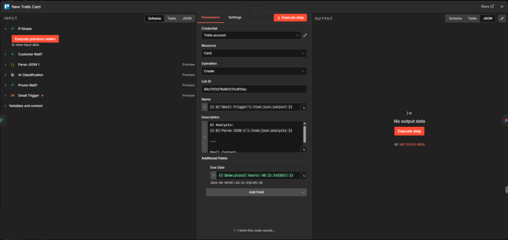This screenshot has width=508, height=240.
Task: Switch input view to JSON
Action: click(187, 18)
